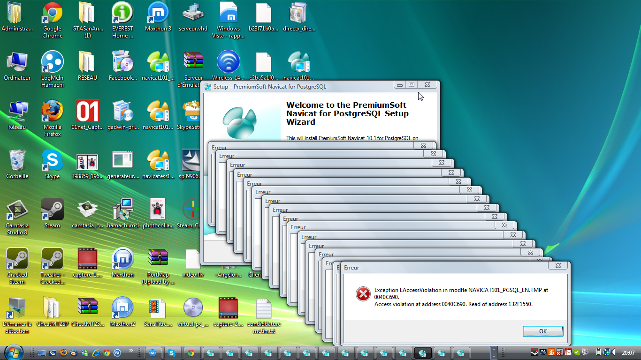Image resolution: width=641 pixels, height=360 pixels.
Task: Open the Google Chrome desktop shortcut
Action: (52, 20)
